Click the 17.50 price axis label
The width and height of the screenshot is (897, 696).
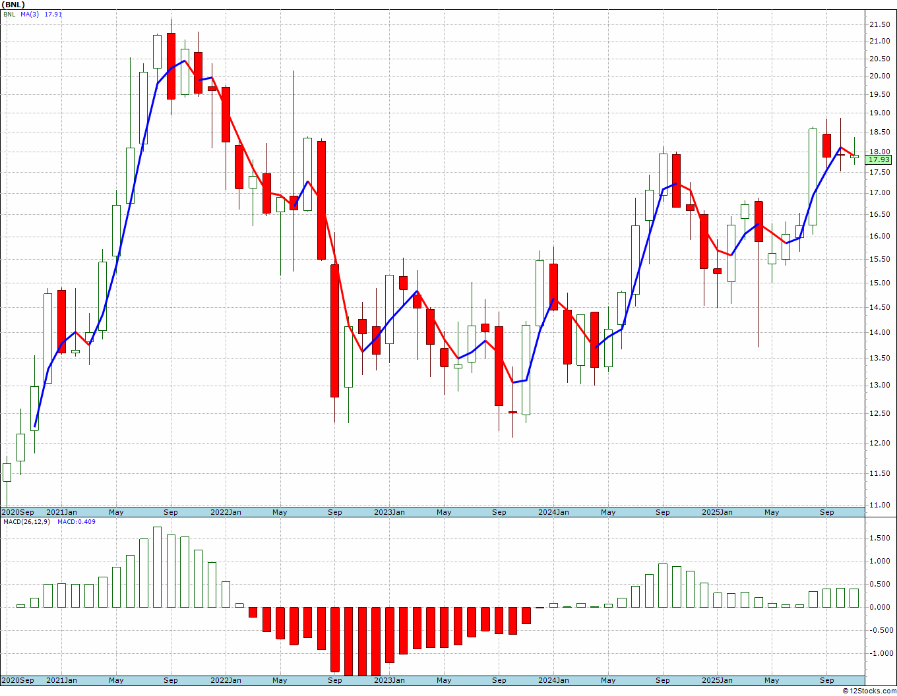click(x=879, y=173)
